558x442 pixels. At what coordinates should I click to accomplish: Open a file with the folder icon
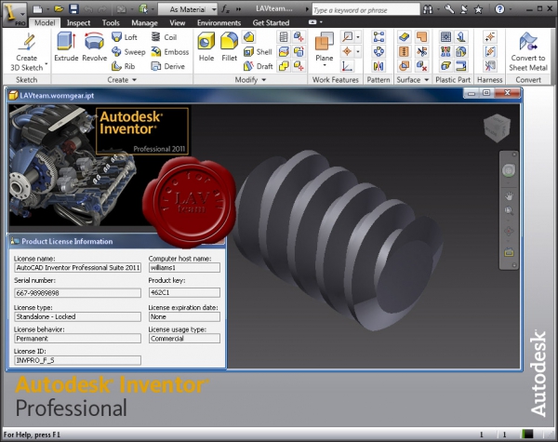click(59, 9)
